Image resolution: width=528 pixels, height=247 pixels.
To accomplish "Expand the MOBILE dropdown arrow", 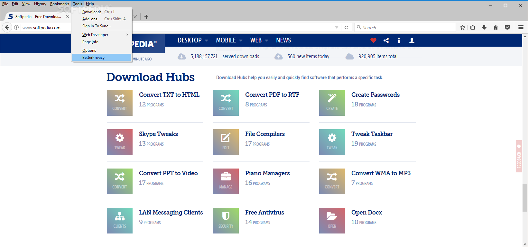I will tap(241, 41).
